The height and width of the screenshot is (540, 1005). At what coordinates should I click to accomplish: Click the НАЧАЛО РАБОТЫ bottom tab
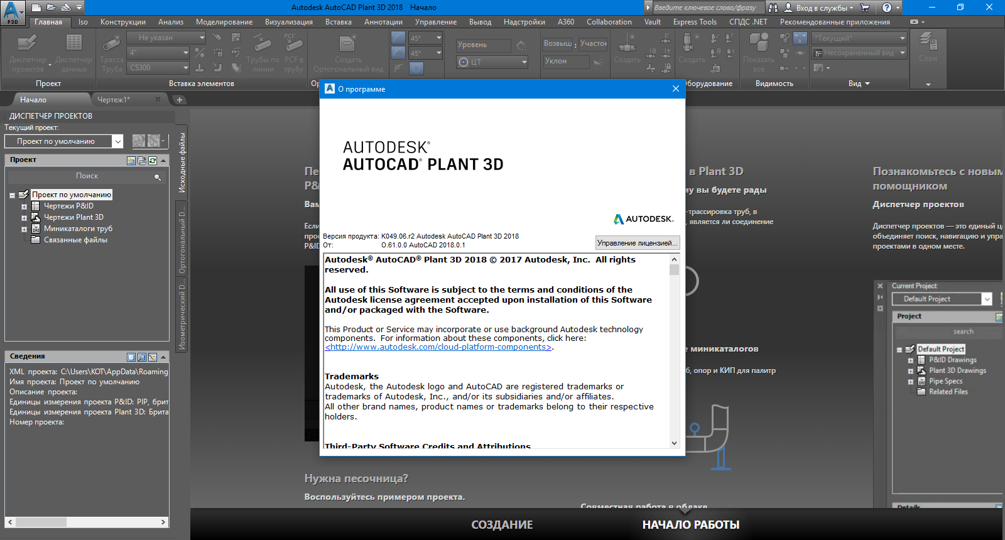click(690, 525)
